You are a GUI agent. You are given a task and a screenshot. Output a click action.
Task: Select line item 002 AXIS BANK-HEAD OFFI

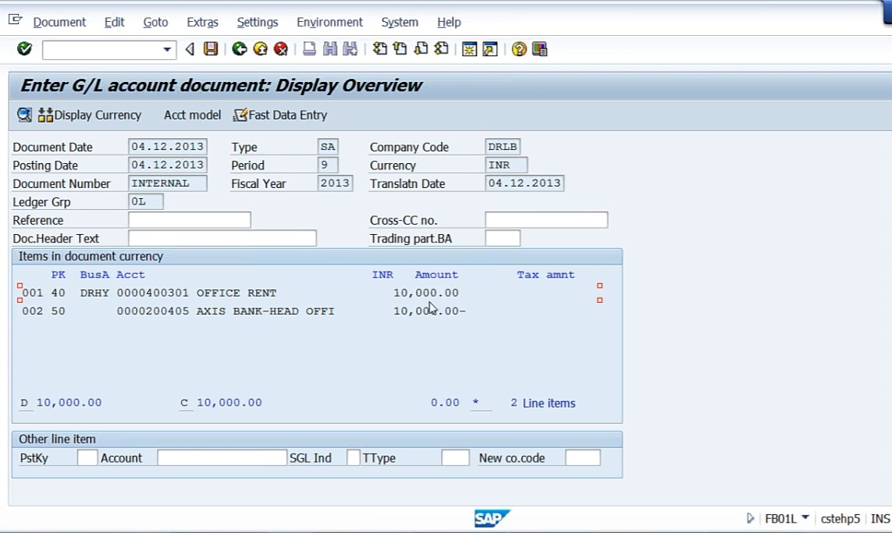(243, 311)
